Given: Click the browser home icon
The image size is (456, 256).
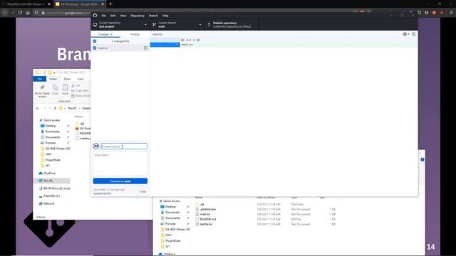Looking at the screenshot, I should pyautogui.click(x=28, y=13).
